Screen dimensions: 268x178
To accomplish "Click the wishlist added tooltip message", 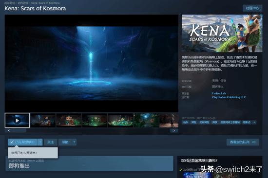I will (33, 153).
